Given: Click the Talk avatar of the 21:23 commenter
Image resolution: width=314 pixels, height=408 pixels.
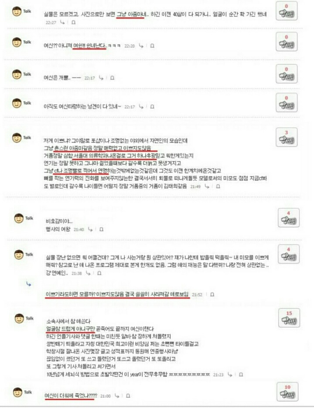Looking at the screenshot, I should coord(19,318).
